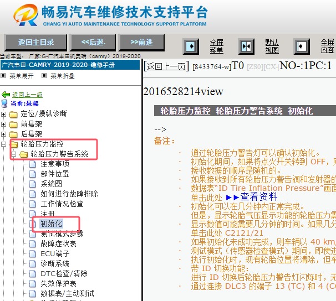Click the 前悬架 folder icon
336x301 pixels.
click(x=13, y=124)
